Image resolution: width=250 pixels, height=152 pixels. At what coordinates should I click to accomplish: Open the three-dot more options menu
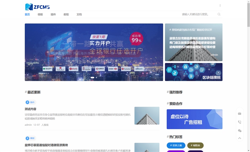pyautogui.click(x=220, y=5)
